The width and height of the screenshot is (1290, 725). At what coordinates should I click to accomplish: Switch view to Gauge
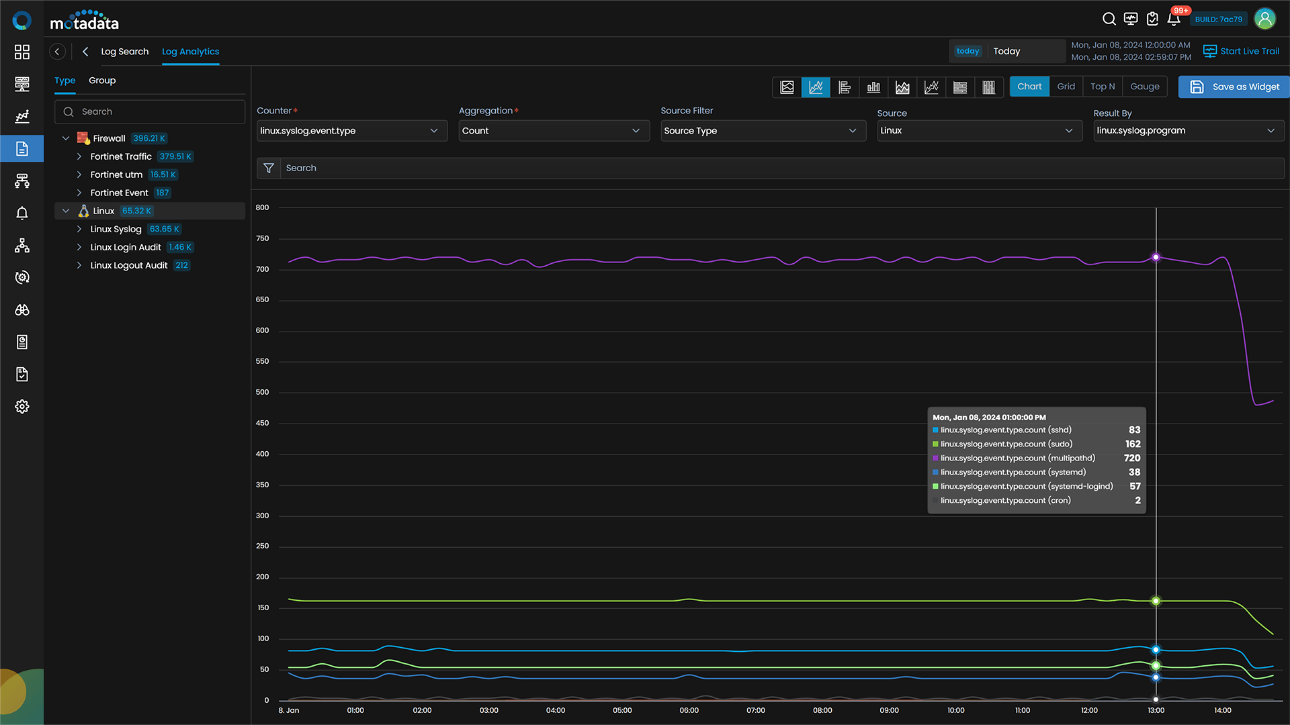pyautogui.click(x=1145, y=87)
